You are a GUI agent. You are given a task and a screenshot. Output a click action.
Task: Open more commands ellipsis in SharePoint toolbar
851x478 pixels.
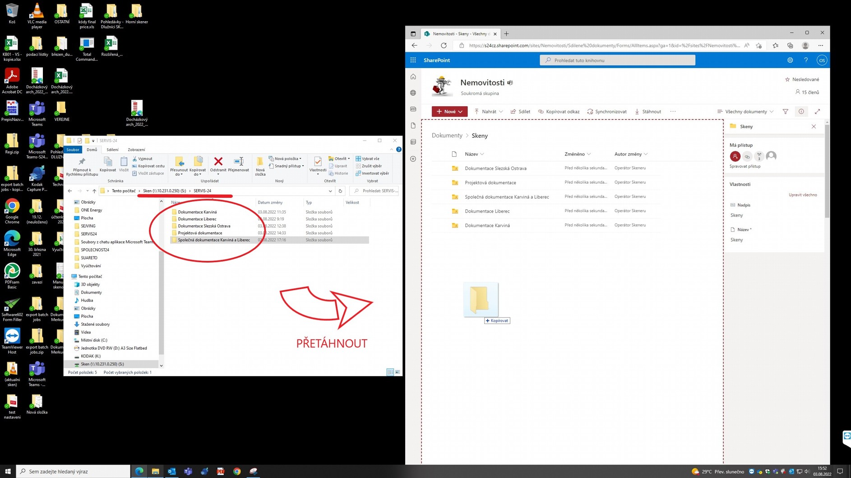[x=673, y=112]
